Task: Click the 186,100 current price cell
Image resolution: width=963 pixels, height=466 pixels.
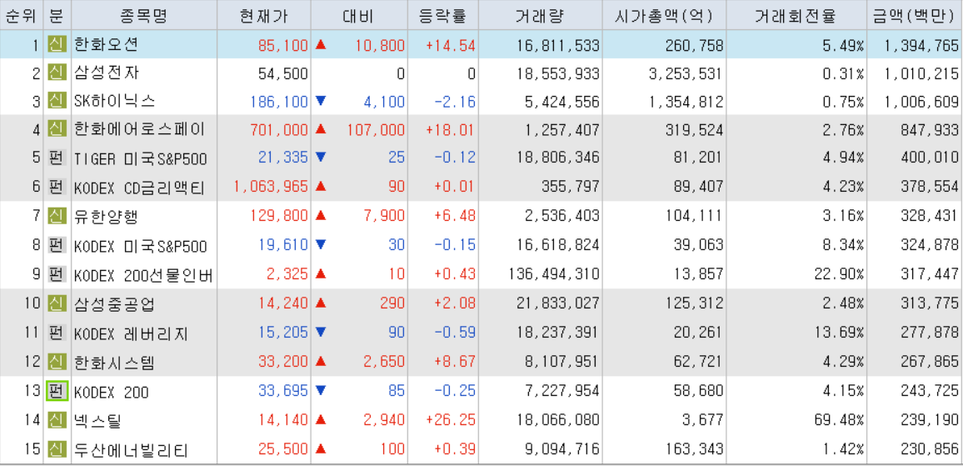Action: pos(279,102)
